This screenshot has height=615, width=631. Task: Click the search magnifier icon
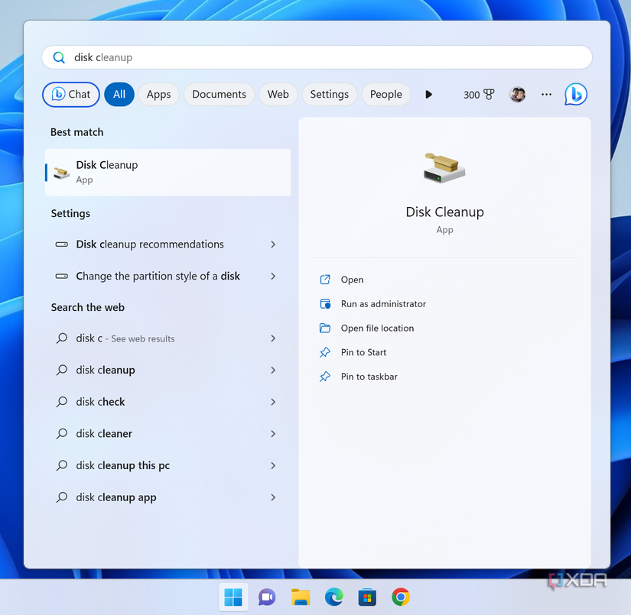point(58,57)
